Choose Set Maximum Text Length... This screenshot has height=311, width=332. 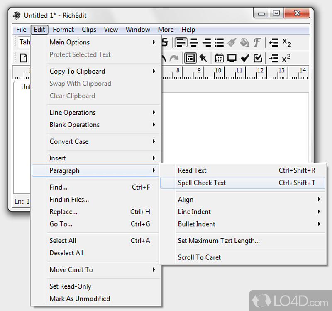coord(243,241)
